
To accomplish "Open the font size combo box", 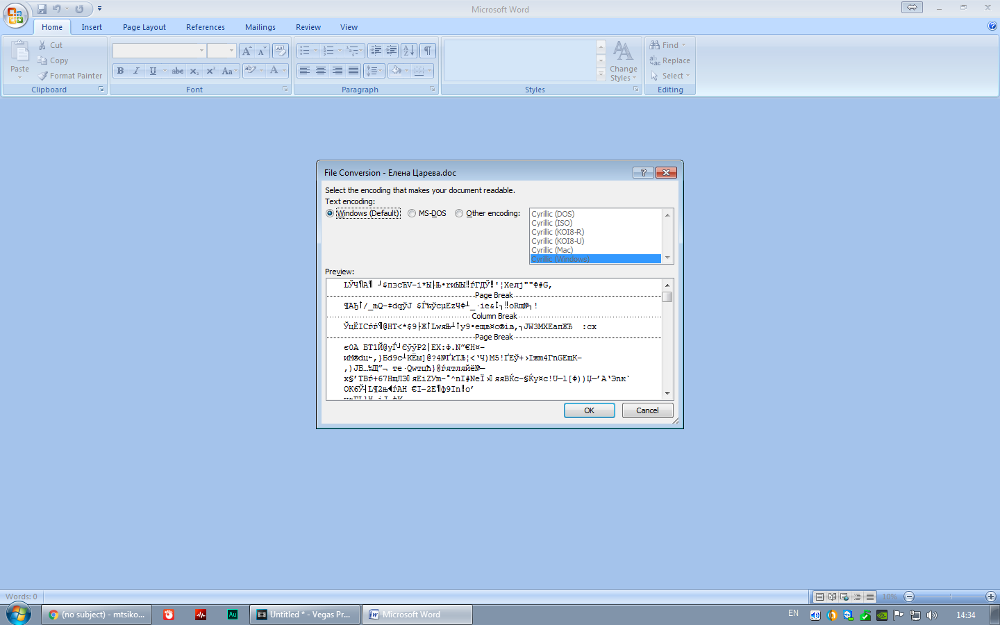I will point(231,51).
